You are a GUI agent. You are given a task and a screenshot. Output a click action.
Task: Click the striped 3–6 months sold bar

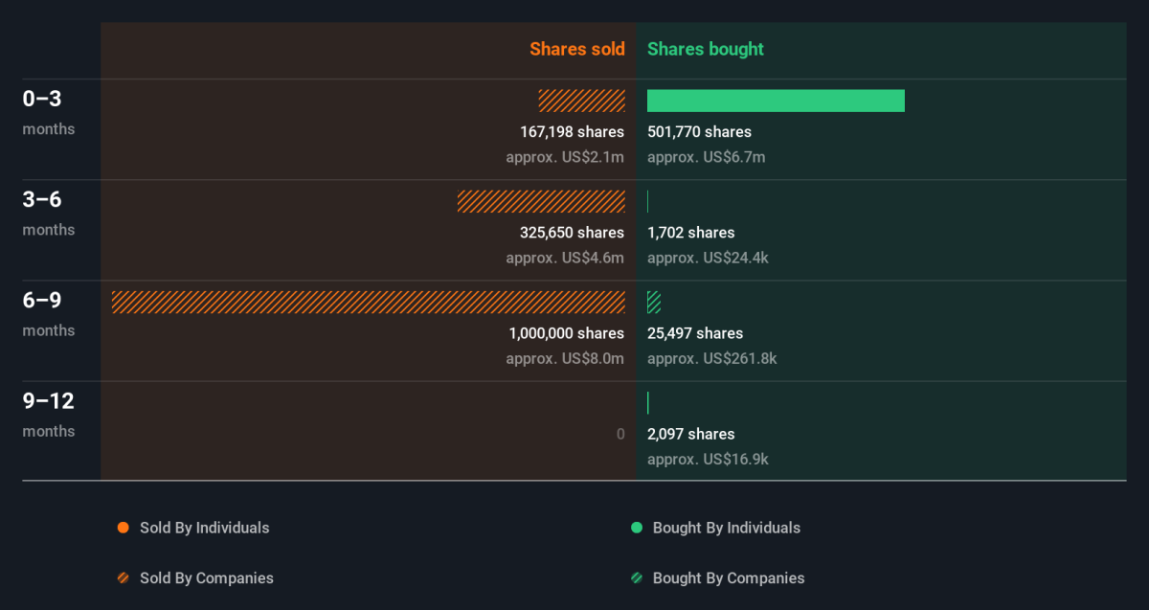(x=541, y=201)
